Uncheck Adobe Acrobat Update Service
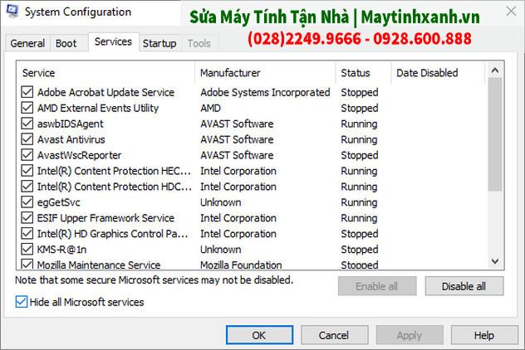Viewport: 525px width, 350px height. coord(27,92)
